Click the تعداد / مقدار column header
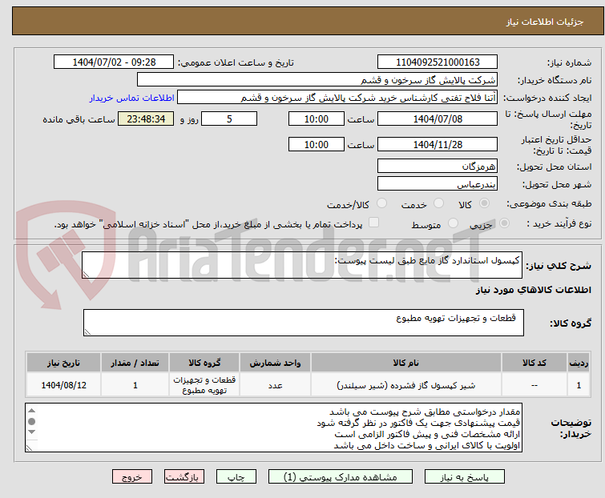 pos(135,363)
